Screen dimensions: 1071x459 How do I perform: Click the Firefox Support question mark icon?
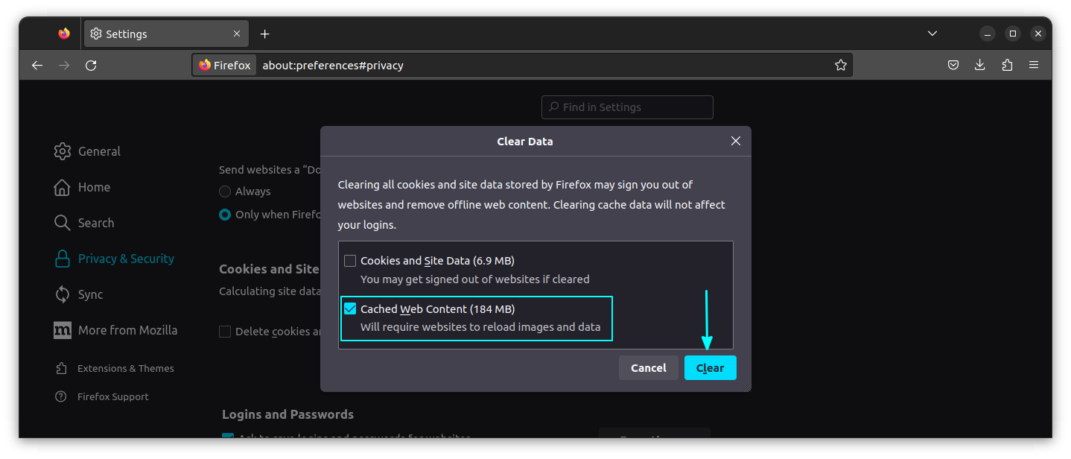(x=61, y=396)
